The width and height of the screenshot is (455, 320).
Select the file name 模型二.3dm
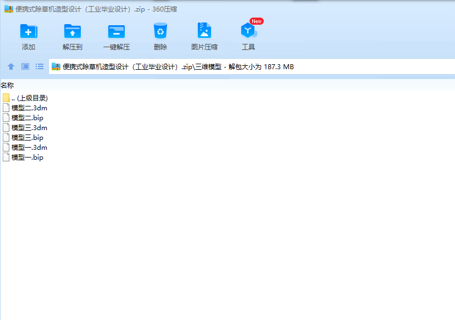pos(29,108)
